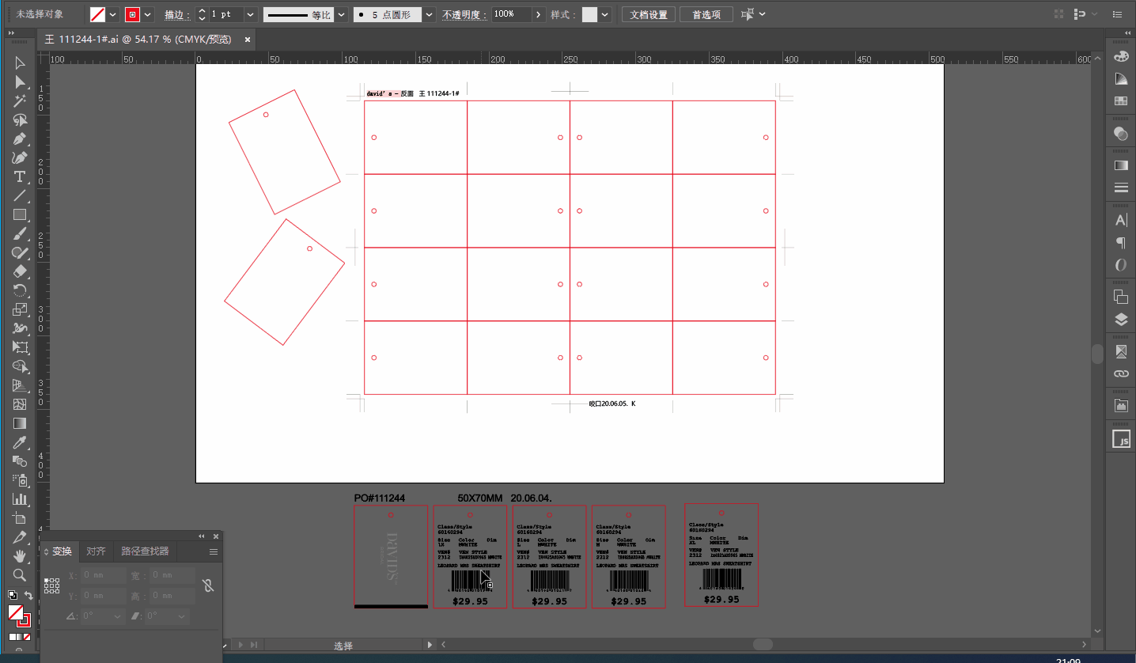Viewport: 1136px width, 663px height.
Task: Select the Magic Wand tool
Action: [20, 101]
